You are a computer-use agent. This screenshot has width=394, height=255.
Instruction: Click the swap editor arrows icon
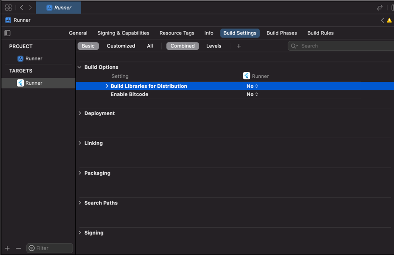tap(379, 8)
